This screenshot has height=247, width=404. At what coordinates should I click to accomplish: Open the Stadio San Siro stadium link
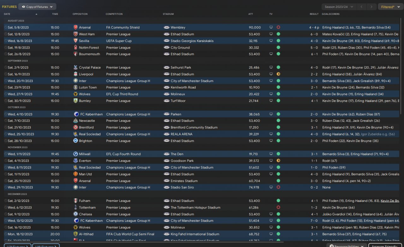[182, 187]
